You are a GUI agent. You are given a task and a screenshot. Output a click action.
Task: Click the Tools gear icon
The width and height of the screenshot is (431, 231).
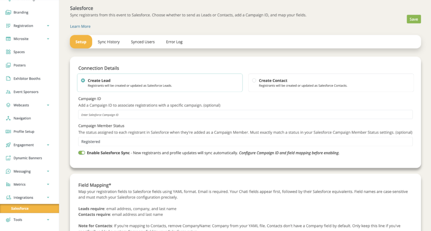click(8, 220)
